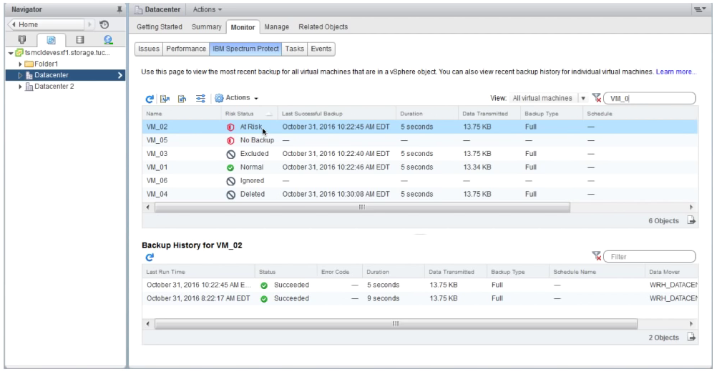717x372 pixels.
Task: Click the VM table horizontal scrollbar thumb
Action: click(362, 207)
